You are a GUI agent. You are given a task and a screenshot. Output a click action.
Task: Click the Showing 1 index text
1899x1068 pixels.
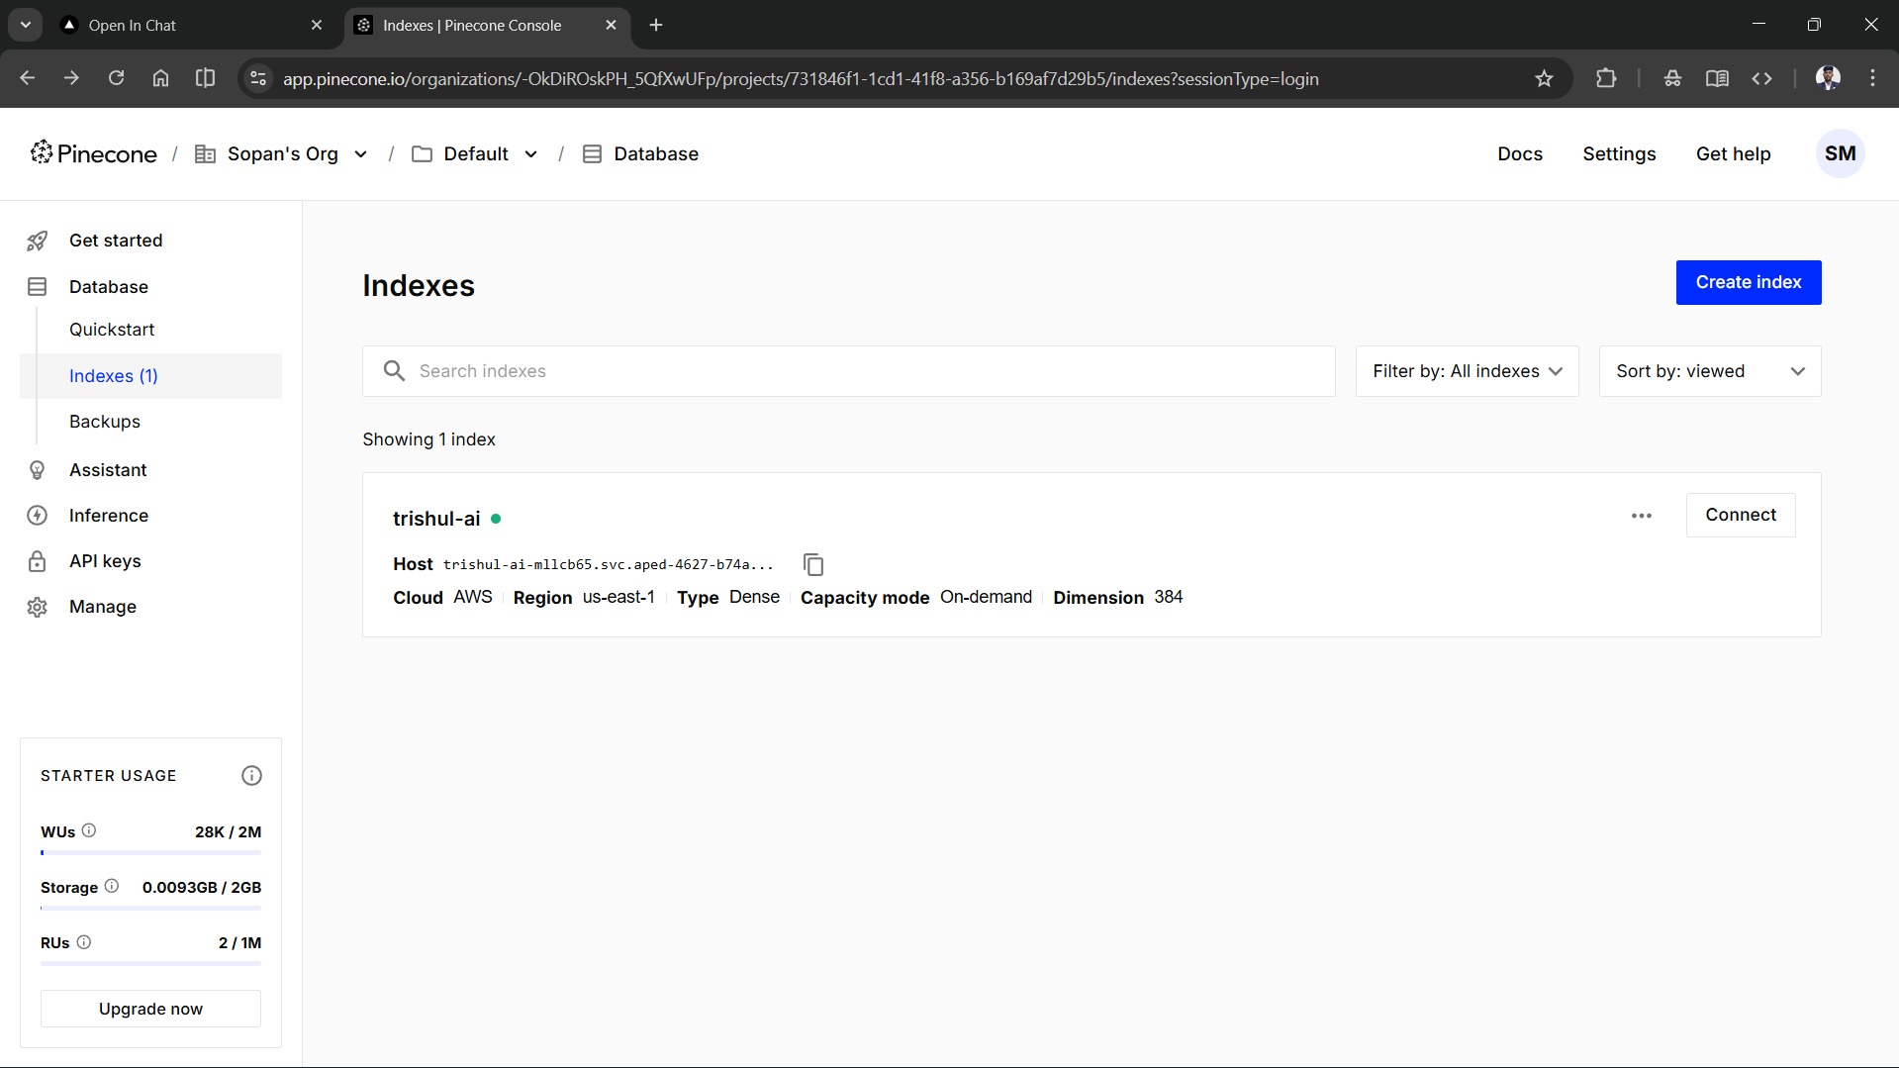(x=428, y=439)
